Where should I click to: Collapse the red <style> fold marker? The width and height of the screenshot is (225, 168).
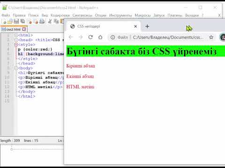tap(16, 45)
